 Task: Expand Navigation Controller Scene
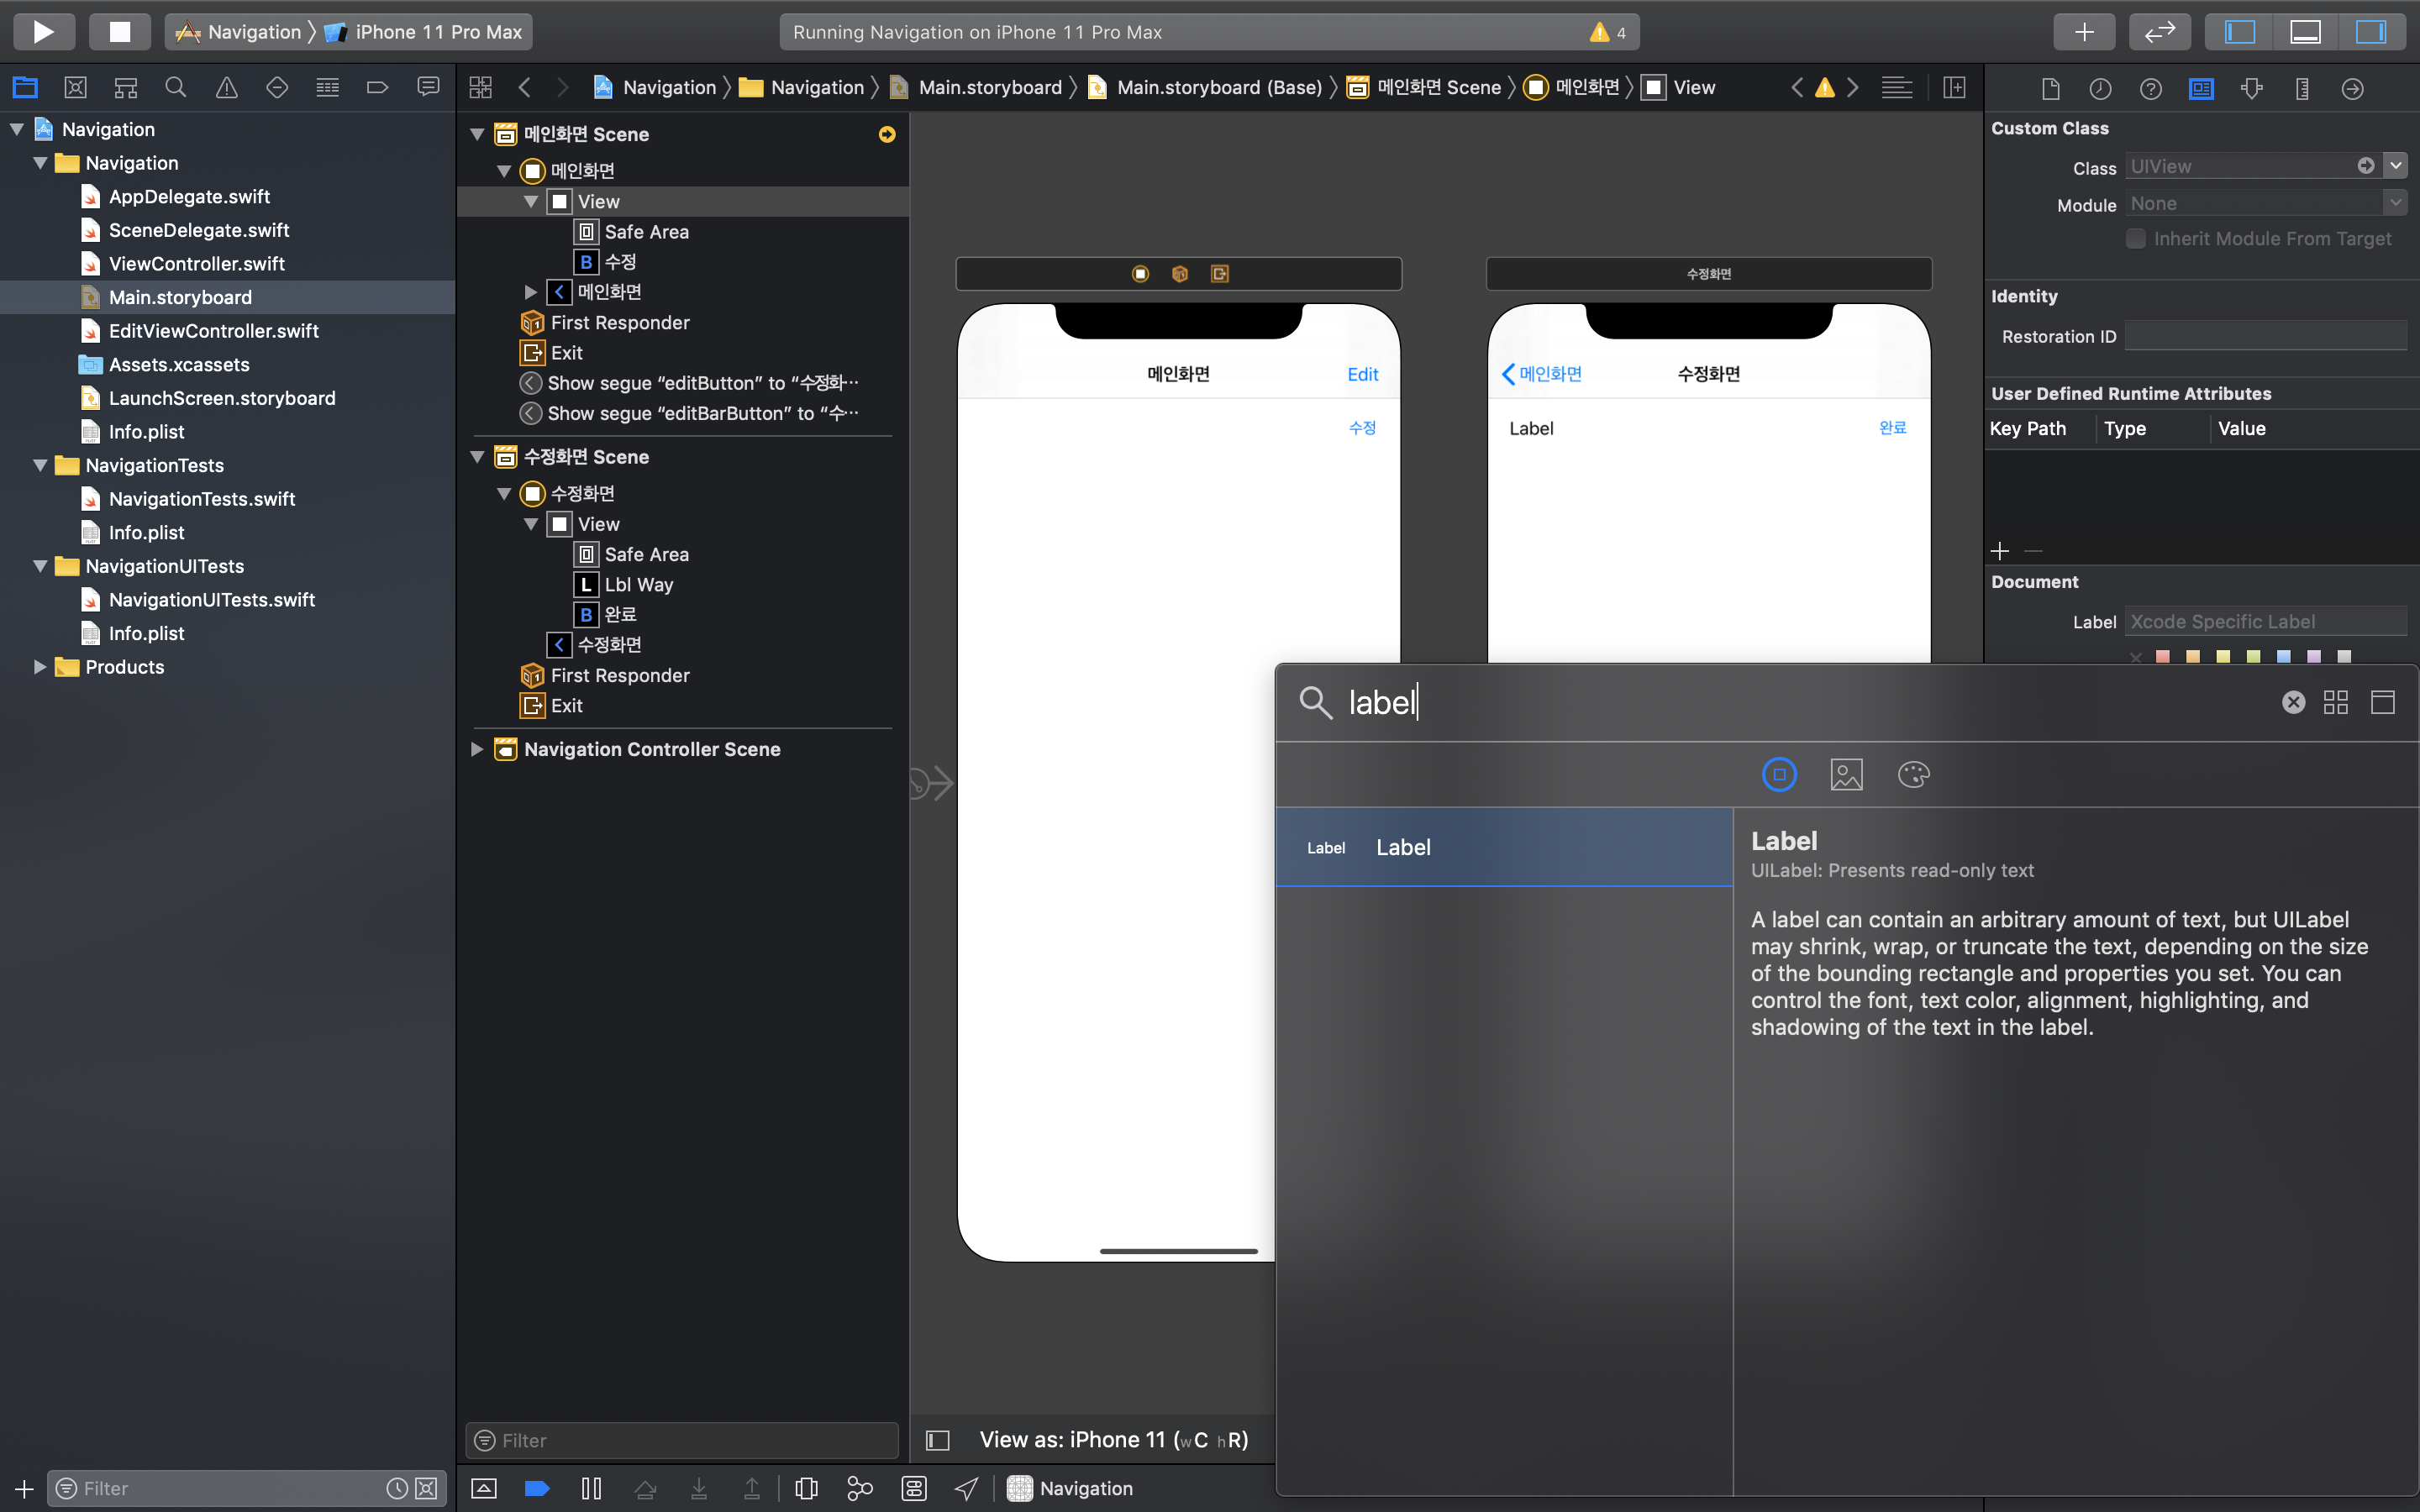coord(477,749)
